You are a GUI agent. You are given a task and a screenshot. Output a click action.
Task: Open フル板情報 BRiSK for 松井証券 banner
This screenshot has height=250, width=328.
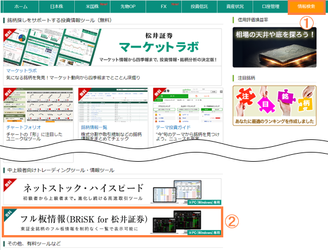pyautogui.click(x=112, y=222)
